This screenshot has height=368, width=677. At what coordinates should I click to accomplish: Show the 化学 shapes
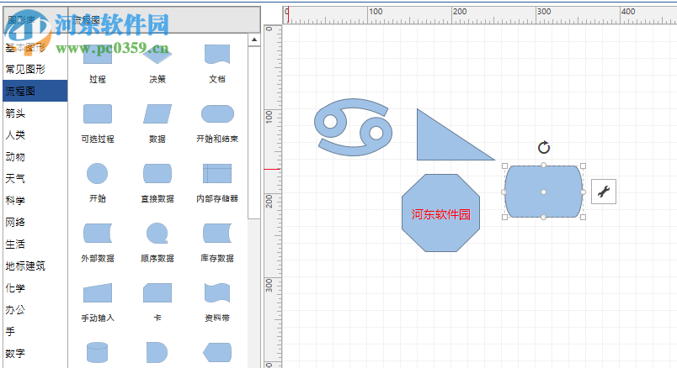tap(35, 287)
